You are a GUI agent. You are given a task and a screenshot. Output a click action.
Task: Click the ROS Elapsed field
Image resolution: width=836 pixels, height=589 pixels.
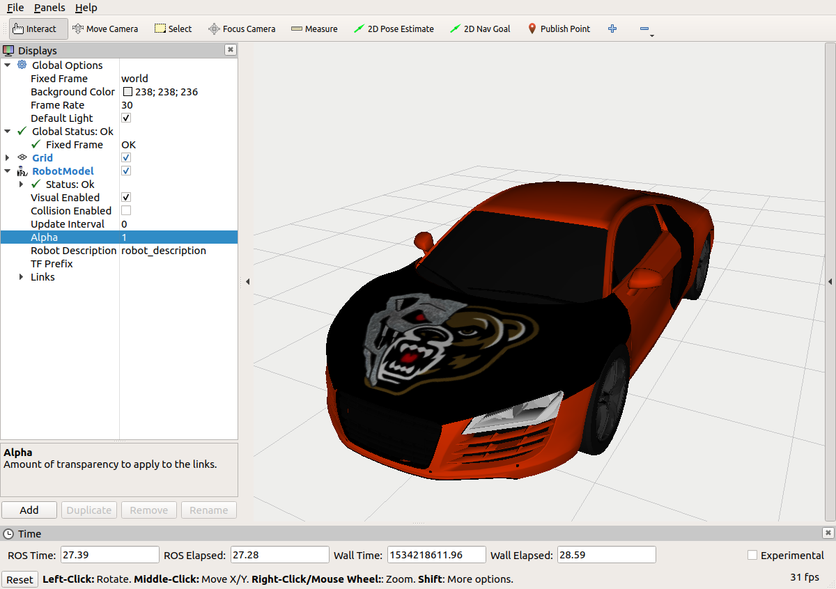coord(279,555)
